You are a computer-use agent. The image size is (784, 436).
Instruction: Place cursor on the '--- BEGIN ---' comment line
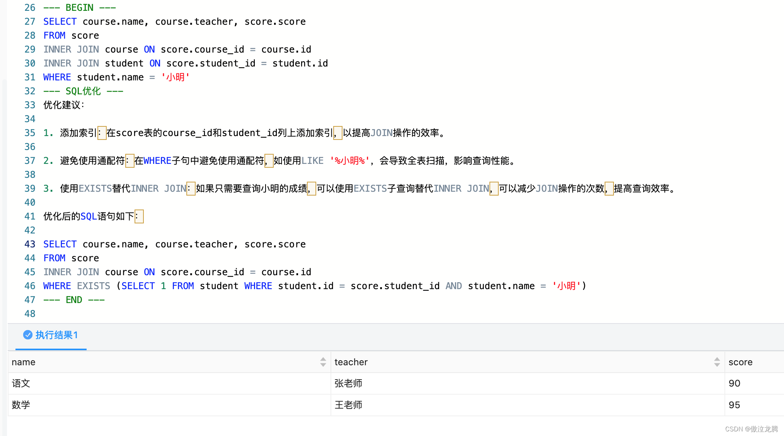pos(79,7)
